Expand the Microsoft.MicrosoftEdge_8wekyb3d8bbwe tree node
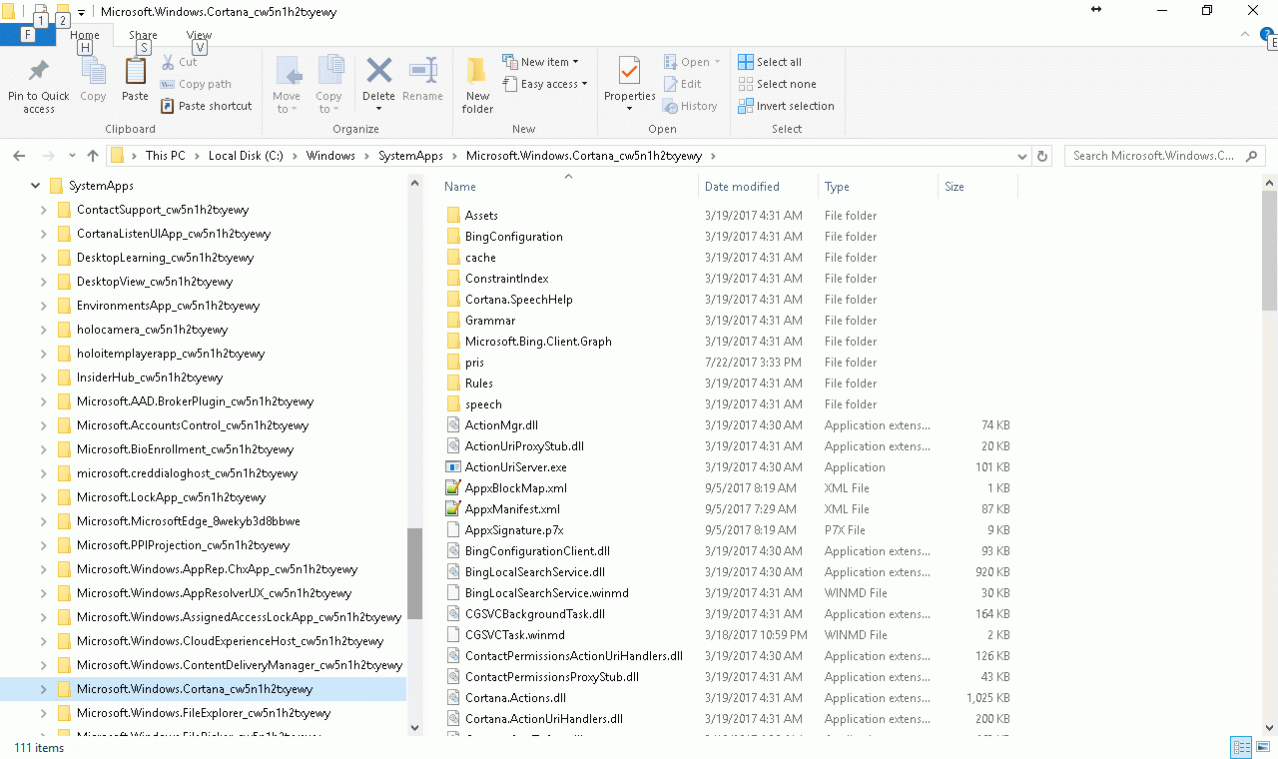Image resolution: width=1278 pixels, height=759 pixels. click(x=43, y=521)
